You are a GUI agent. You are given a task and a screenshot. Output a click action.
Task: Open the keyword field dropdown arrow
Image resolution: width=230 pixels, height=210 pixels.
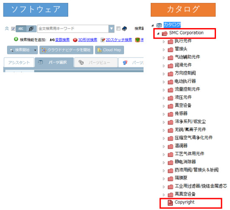pos(111,29)
